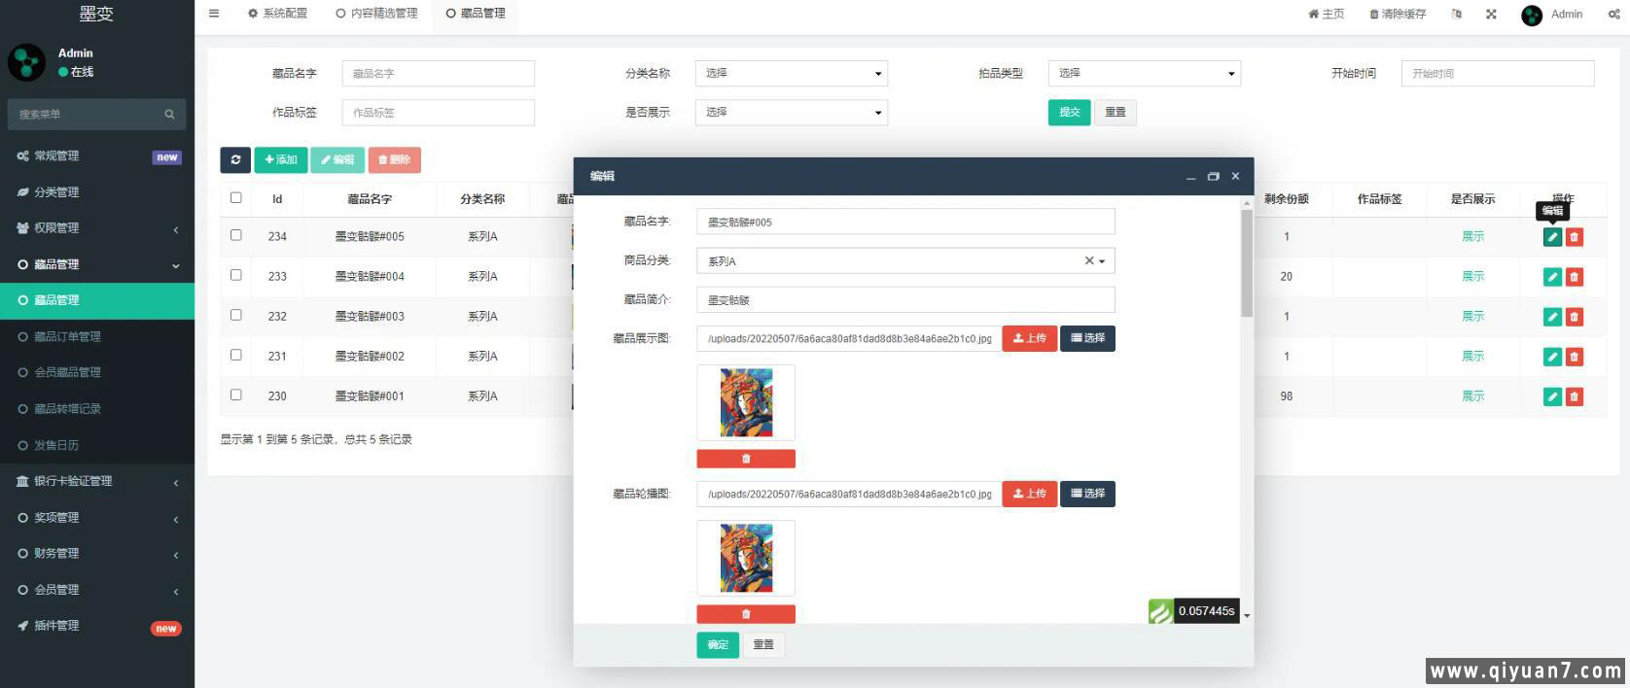Click the search magnifier in sidebar menu search
Viewport: 1630px width, 688px height.
169,115
